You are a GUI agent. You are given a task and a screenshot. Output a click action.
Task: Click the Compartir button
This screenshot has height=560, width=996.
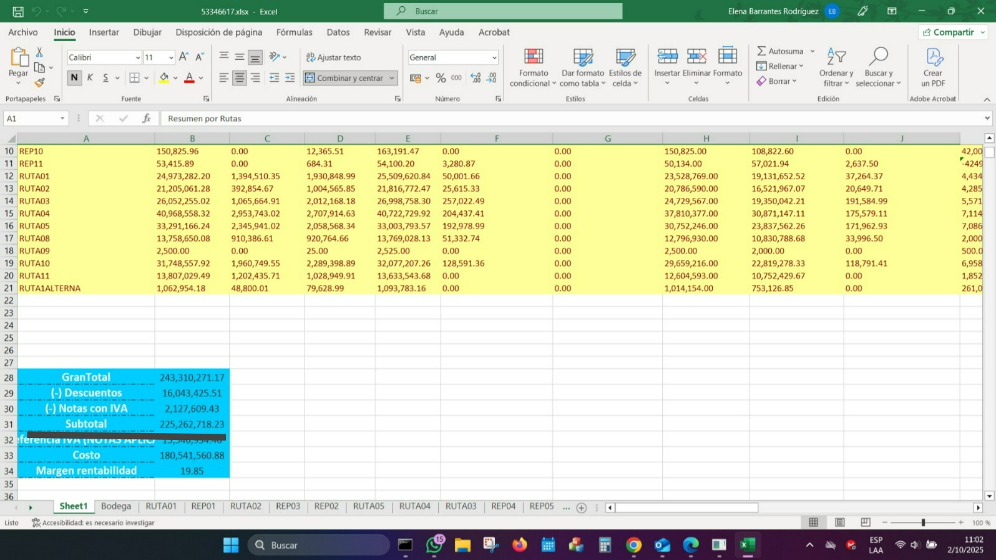pos(949,32)
